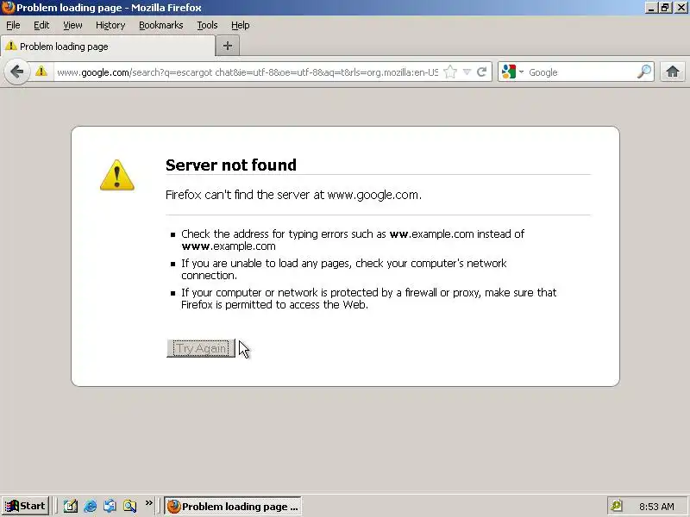Open the History menu
This screenshot has height=517, width=690.
click(x=110, y=26)
